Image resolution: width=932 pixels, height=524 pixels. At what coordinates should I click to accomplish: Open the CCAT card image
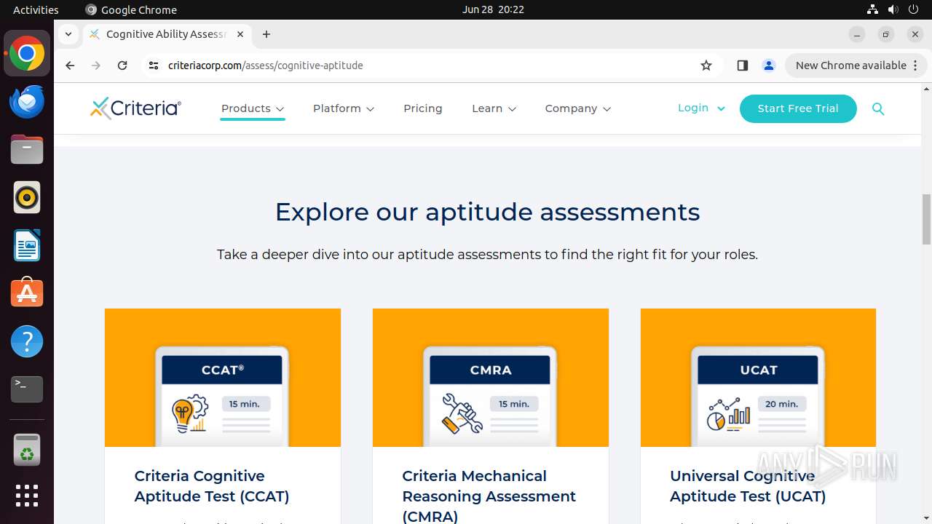click(223, 378)
